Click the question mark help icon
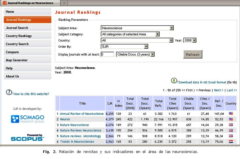240x159 pixels. [9, 92]
